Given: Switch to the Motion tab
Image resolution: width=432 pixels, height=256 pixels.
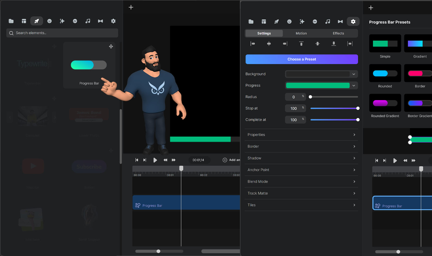Looking at the screenshot, I should 301,33.
